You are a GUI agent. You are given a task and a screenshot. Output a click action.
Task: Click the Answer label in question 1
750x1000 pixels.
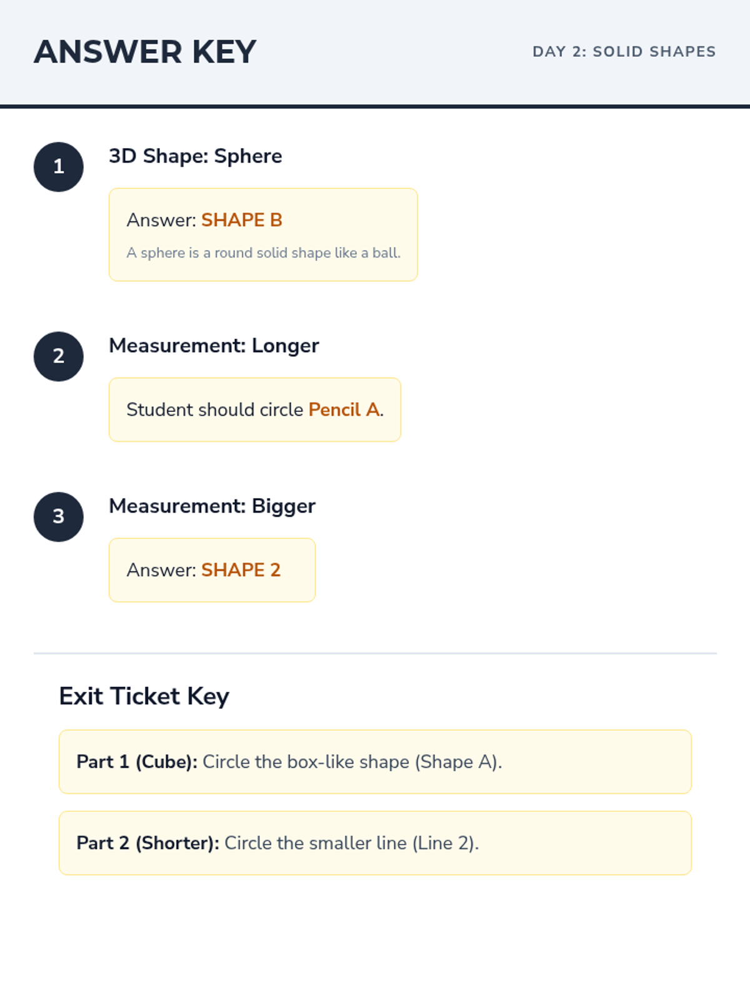click(x=161, y=220)
